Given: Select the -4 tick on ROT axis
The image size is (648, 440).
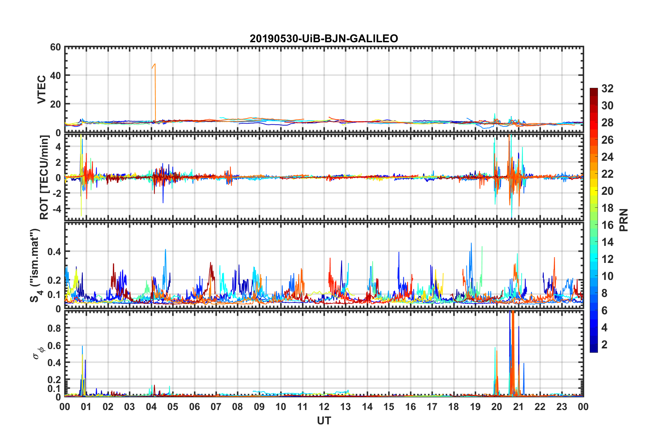Looking at the screenshot, I should (57, 208).
